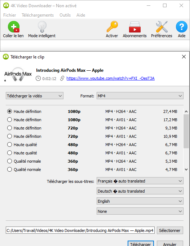Open the None subtitle dropdown
This screenshot has height=246, width=190.
click(x=140, y=211)
